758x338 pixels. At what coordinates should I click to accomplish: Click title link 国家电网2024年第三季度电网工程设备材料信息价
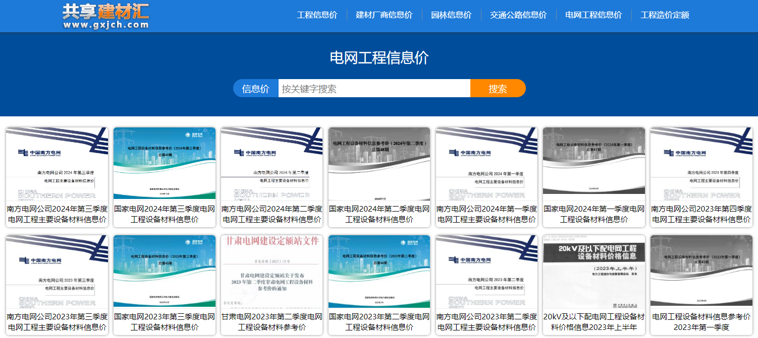click(165, 214)
